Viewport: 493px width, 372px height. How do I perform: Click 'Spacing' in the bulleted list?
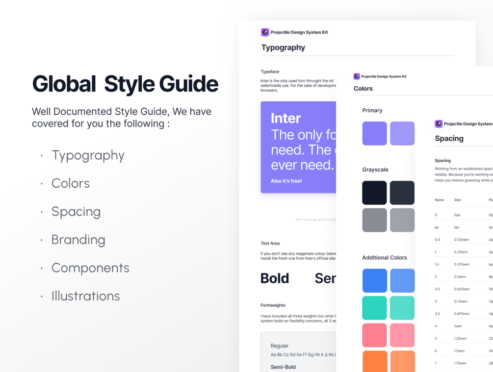pyautogui.click(x=76, y=212)
